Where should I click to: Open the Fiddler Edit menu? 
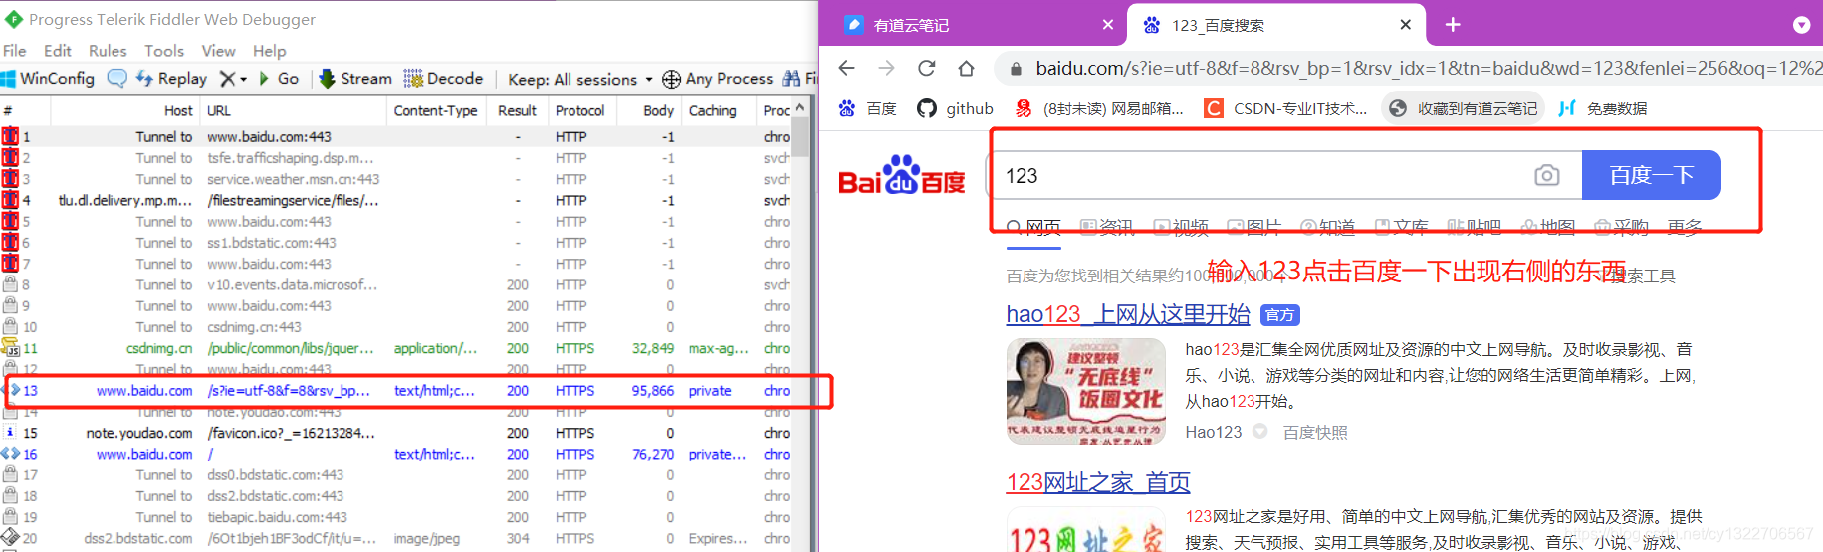(58, 50)
